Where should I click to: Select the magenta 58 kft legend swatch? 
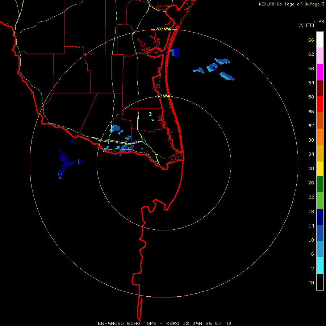320,72
